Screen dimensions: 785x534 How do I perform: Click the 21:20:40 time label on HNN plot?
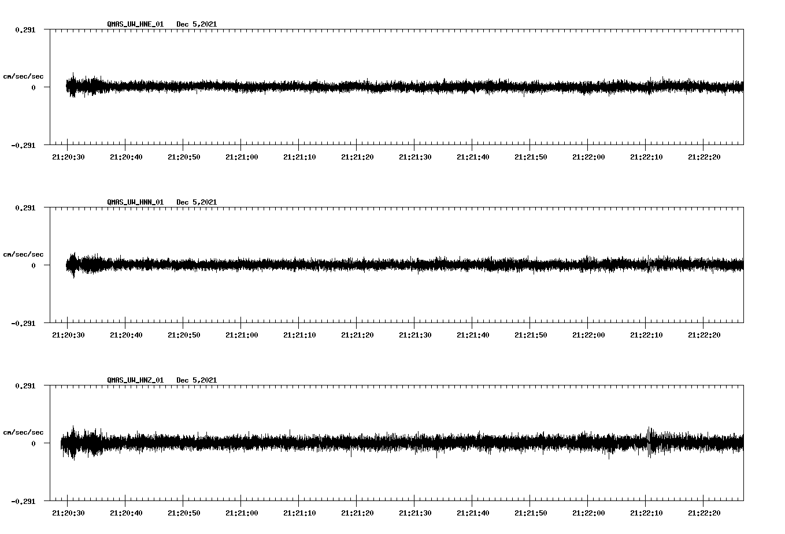pos(126,335)
